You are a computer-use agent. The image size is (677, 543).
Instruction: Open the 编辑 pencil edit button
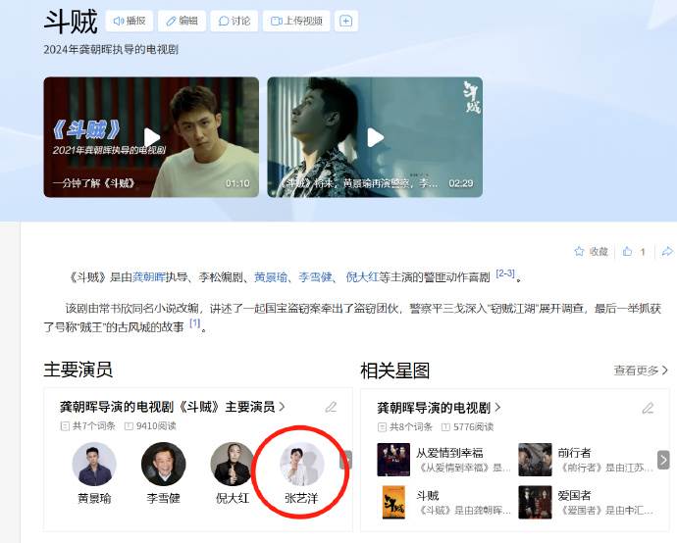182,21
